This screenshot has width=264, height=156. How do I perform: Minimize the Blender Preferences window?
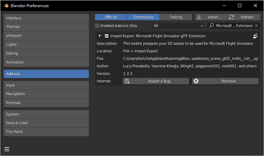coord(224,5)
